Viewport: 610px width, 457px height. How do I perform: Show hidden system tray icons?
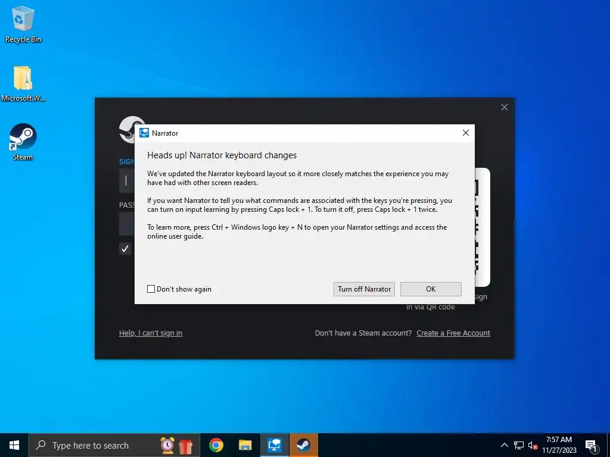pyautogui.click(x=504, y=445)
